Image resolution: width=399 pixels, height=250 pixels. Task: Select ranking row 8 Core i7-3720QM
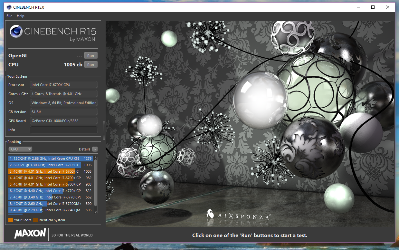click(x=51, y=204)
